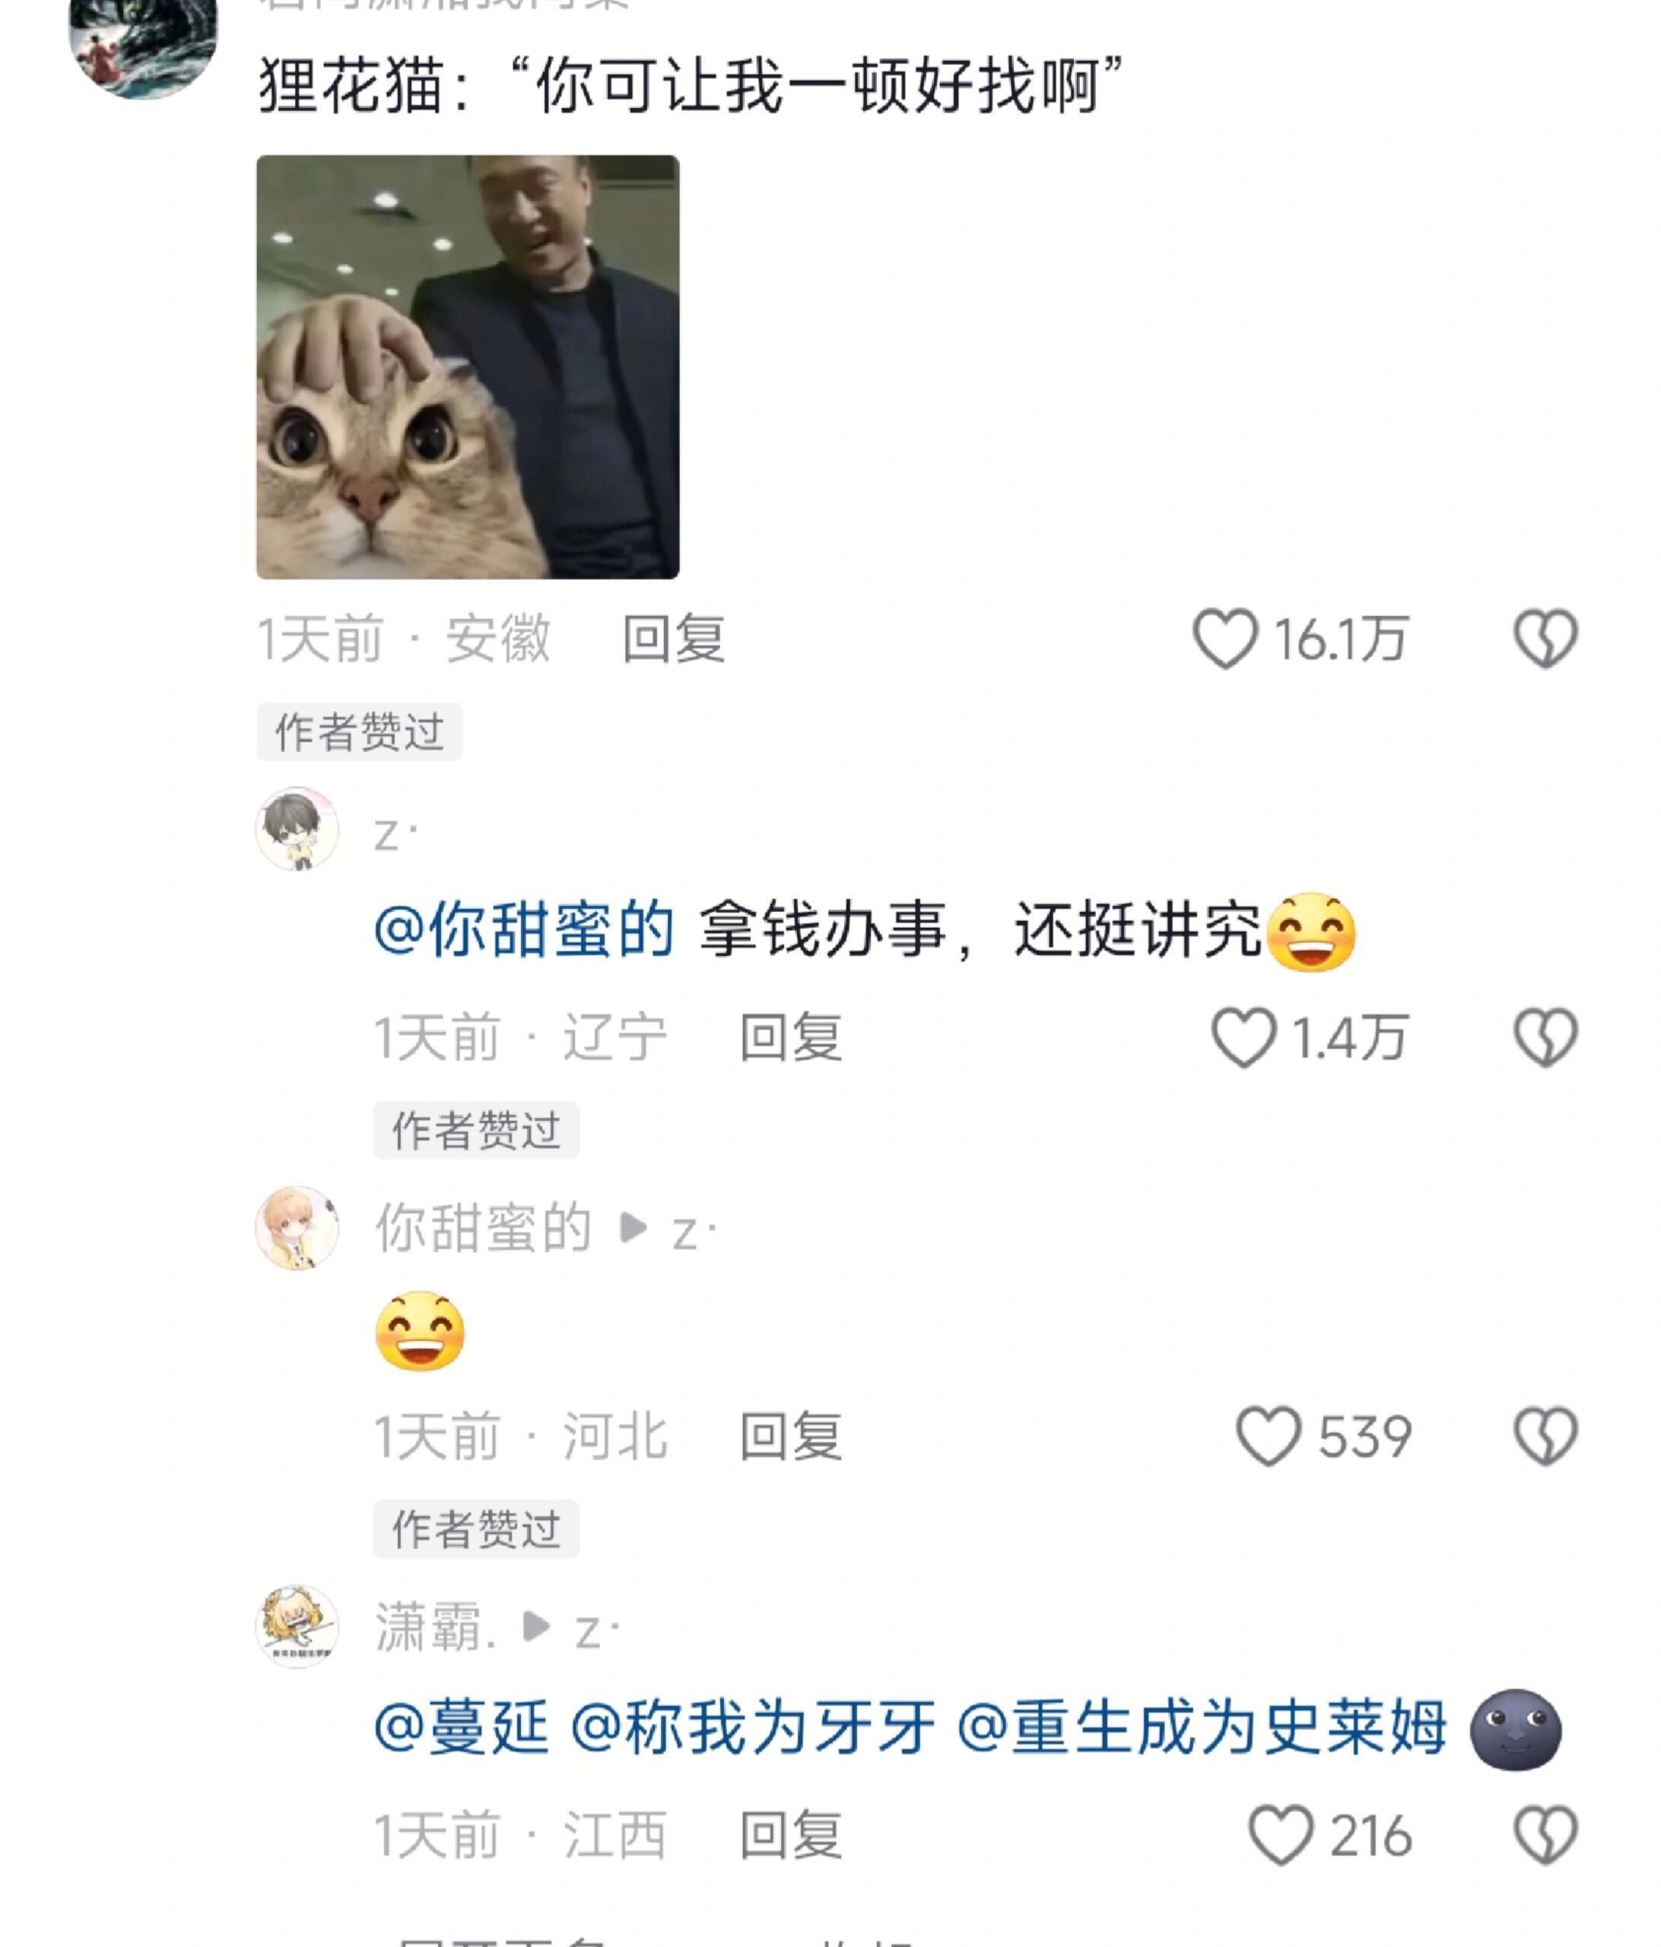
Task: Open the @蔓延 mention
Action: (462, 1727)
